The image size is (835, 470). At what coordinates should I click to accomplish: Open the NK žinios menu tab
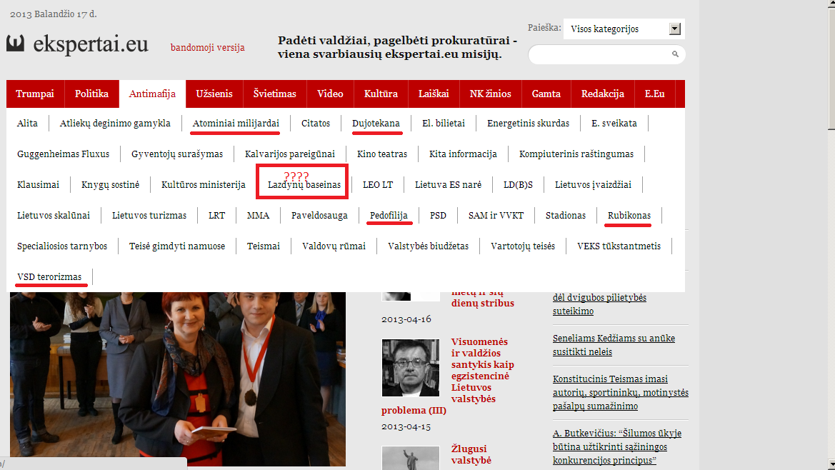(491, 94)
